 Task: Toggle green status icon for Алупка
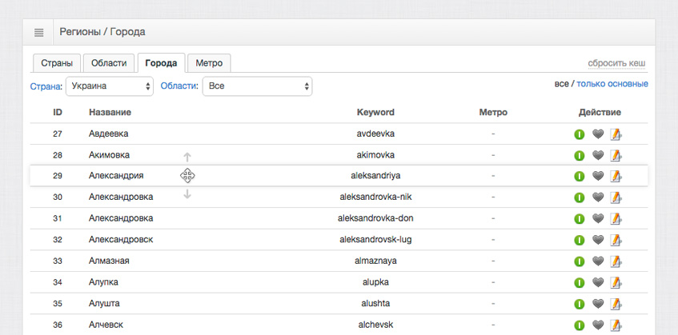click(x=579, y=283)
